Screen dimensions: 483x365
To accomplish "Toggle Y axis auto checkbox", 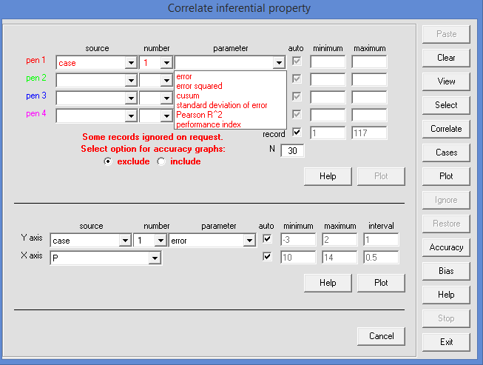I will point(267,239).
